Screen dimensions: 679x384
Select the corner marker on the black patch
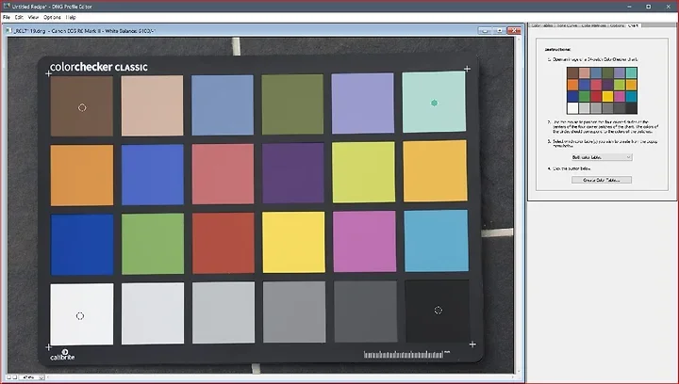(x=439, y=311)
